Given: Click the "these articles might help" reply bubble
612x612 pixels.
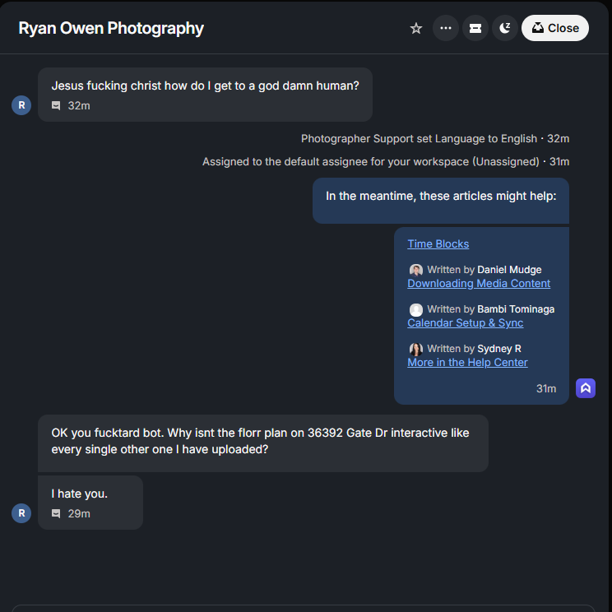Looking at the screenshot, I should coord(441,197).
